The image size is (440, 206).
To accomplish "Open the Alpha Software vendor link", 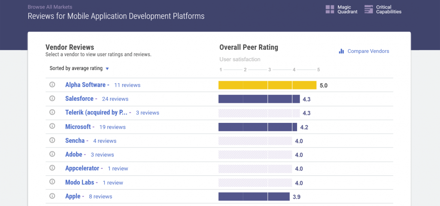I will 85,85.
